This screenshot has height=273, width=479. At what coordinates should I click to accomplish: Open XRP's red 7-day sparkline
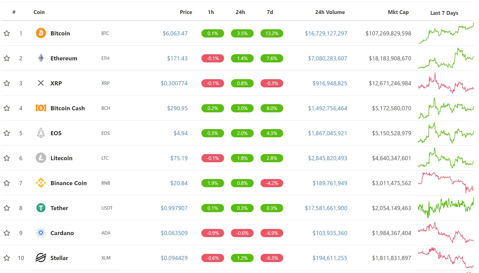click(446, 83)
